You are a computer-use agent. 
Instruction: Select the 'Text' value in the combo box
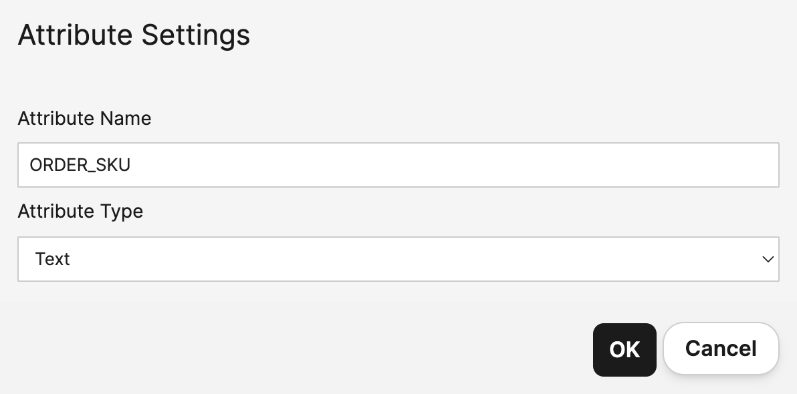53,259
